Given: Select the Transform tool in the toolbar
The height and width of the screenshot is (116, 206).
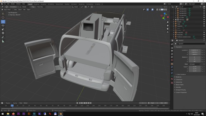Looking at the screenshot, I should click(3, 33).
